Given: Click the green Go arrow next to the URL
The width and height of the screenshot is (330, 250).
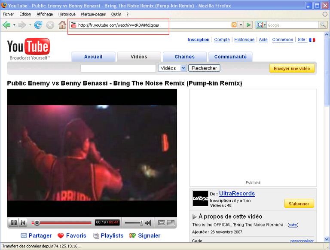Looking at the screenshot, I should click(x=248, y=25).
